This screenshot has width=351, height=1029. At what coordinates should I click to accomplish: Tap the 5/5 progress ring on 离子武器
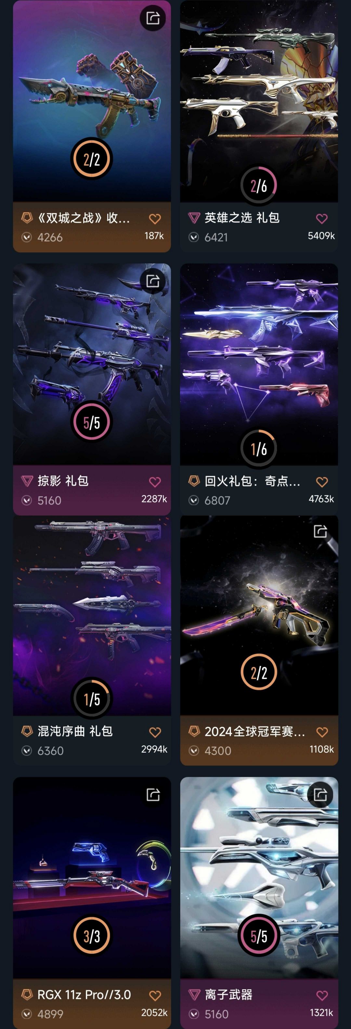click(x=259, y=936)
